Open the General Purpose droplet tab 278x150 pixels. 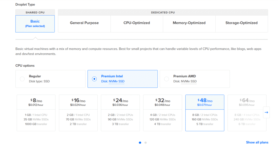[84, 23]
